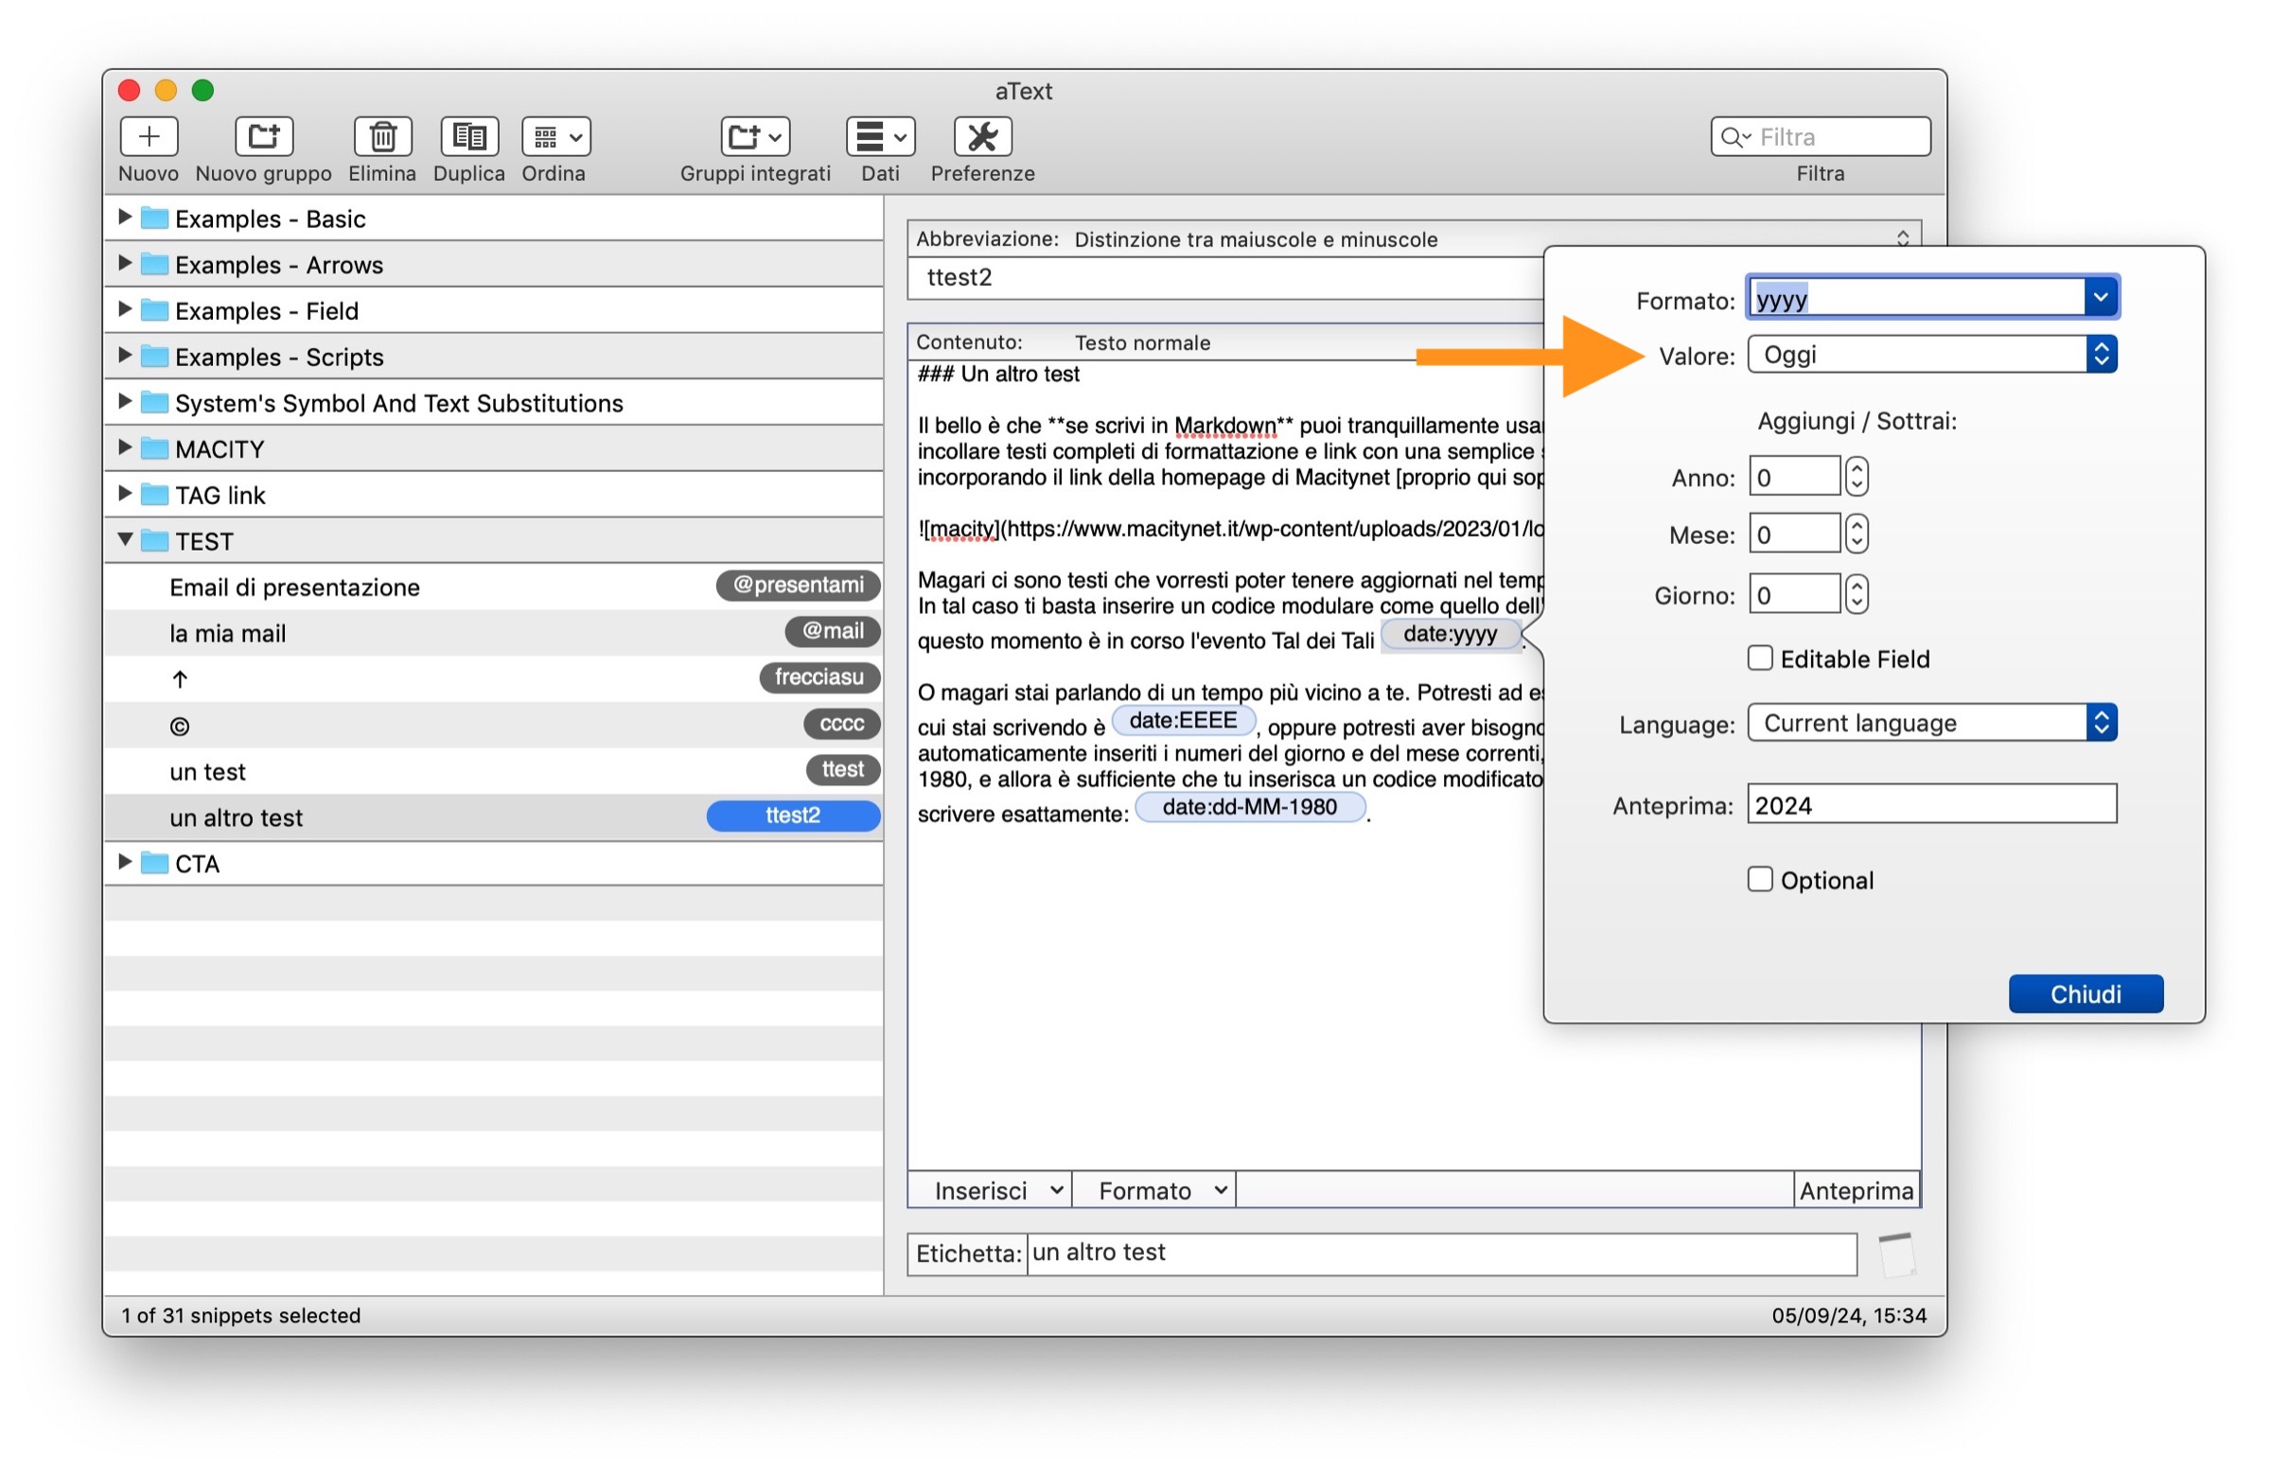Open Preferenze wrench icon

(x=982, y=136)
